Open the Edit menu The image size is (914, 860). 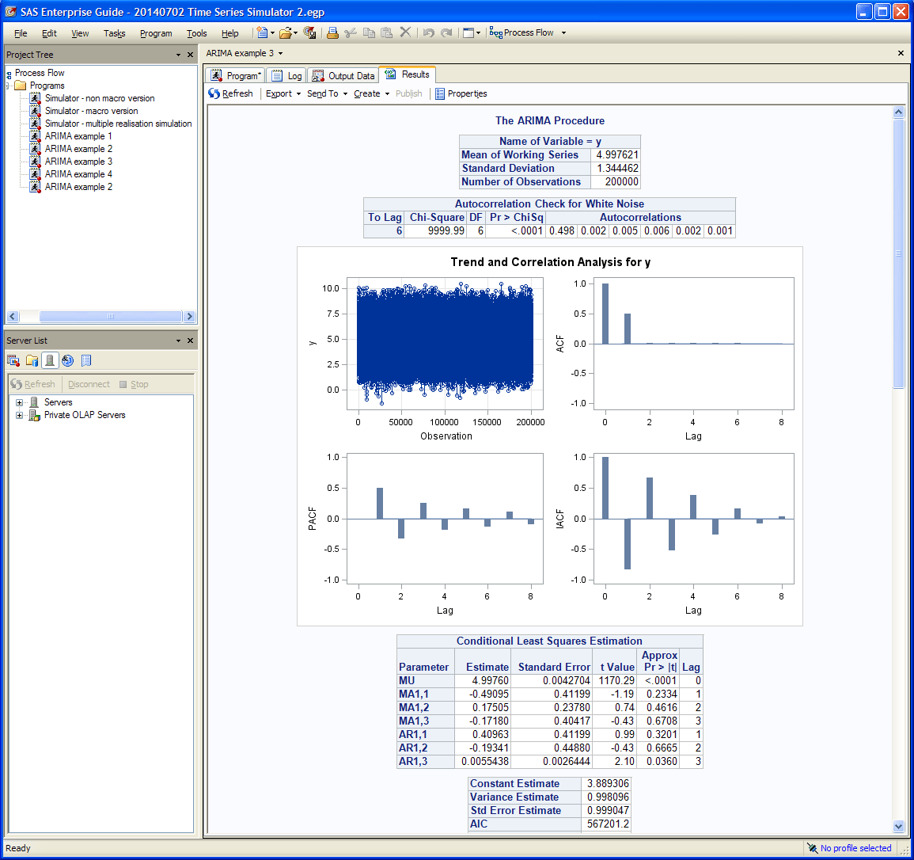pos(49,33)
